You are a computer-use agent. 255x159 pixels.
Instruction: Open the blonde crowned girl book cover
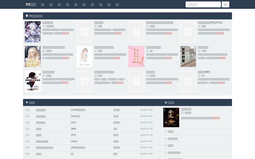[33, 57]
